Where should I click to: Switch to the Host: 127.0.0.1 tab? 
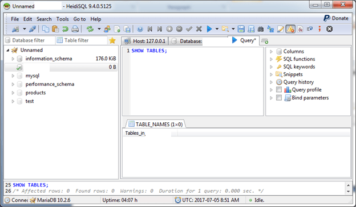coord(145,41)
